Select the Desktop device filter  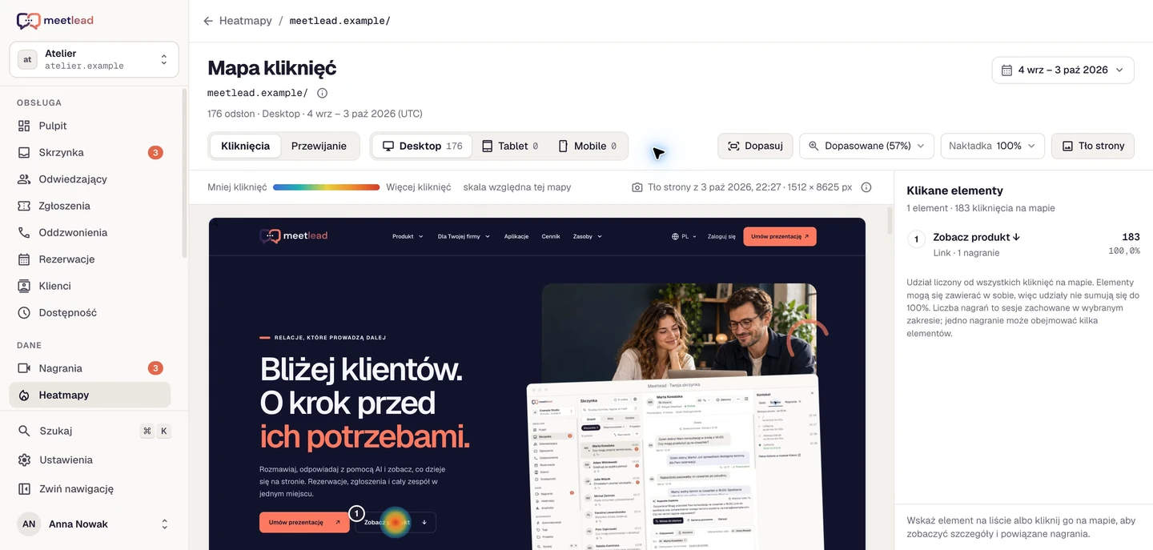pos(422,146)
